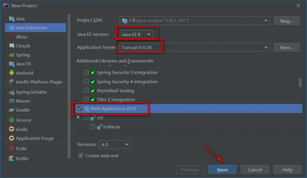This screenshot has height=178, width=307.
Task: Uncheck the Web Application (4.0) checkbox
Action: pos(80,109)
